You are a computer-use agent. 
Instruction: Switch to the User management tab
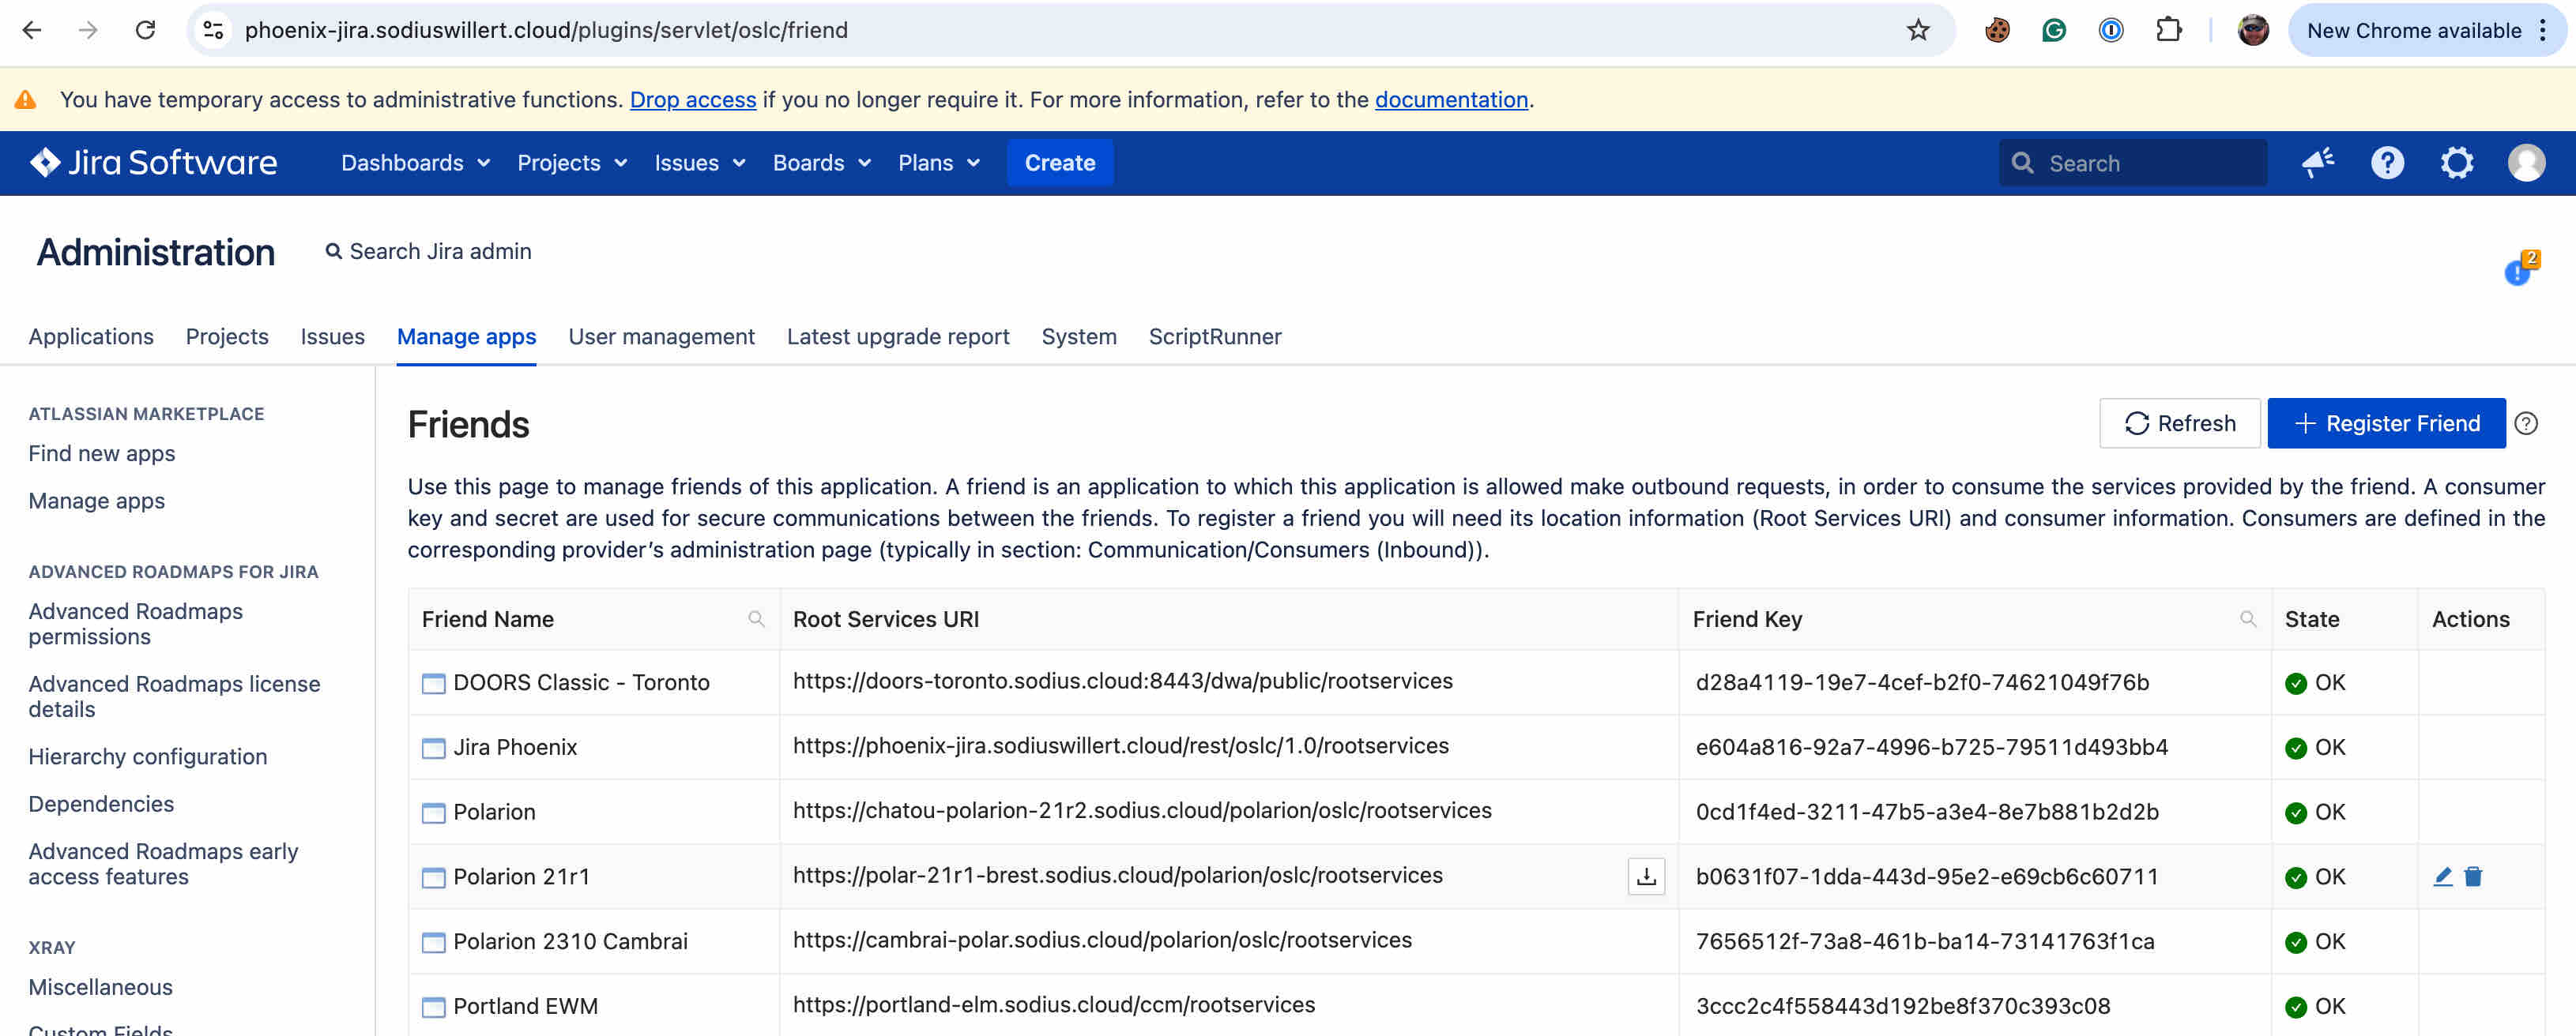[x=661, y=336]
